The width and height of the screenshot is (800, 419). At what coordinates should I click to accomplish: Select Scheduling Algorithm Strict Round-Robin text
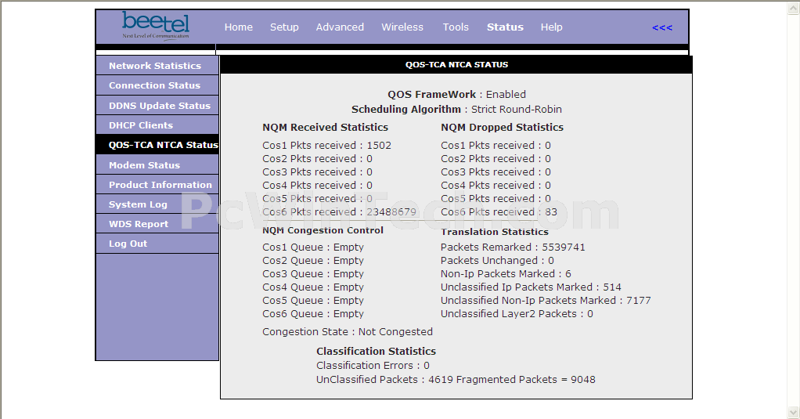pos(456,109)
